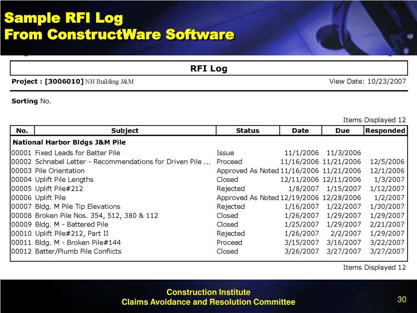417x313 pixels.
Task: Click the 'Sorting No.' label
Action: pyautogui.click(x=31, y=101)
